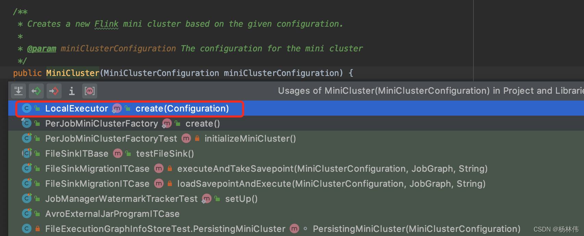Click the method icon before create(Configuration)

(117, 108)
